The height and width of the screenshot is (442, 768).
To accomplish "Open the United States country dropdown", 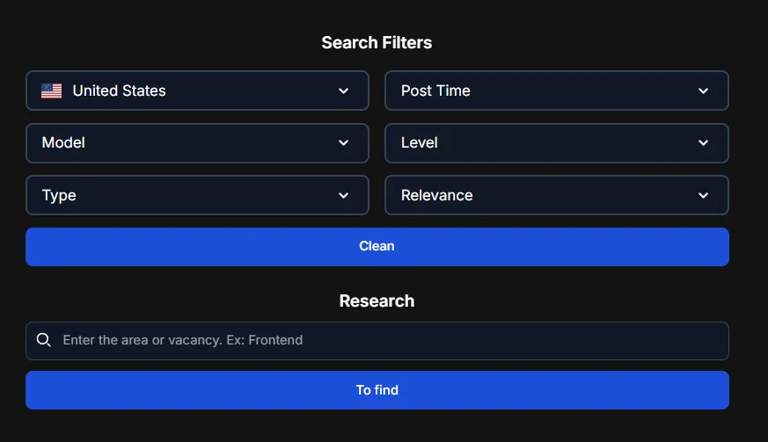I will point(197,91).
